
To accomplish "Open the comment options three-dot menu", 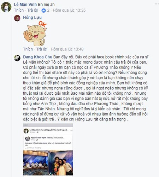I will [157, 4].
